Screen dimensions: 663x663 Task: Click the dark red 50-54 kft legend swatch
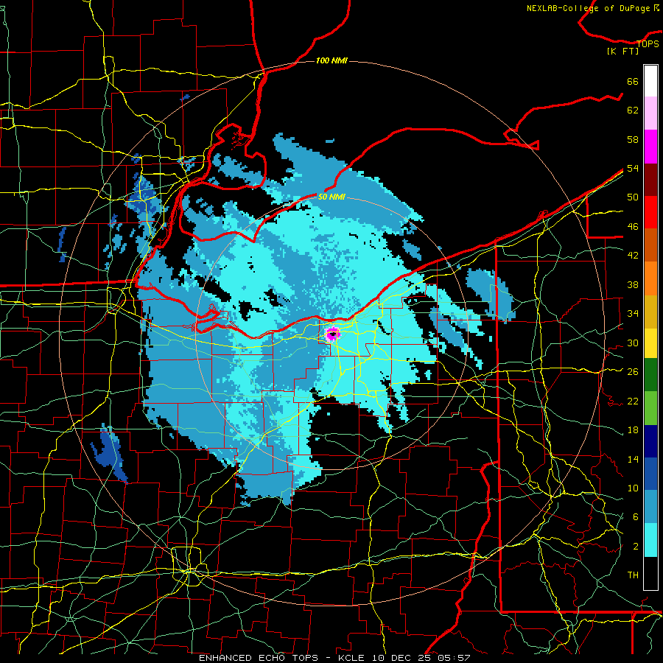tap(650, 180)
